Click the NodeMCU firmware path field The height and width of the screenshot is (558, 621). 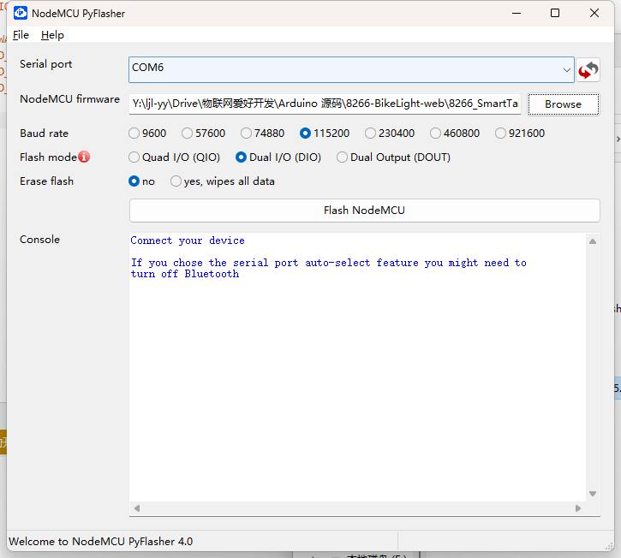[x=325, y=104]
